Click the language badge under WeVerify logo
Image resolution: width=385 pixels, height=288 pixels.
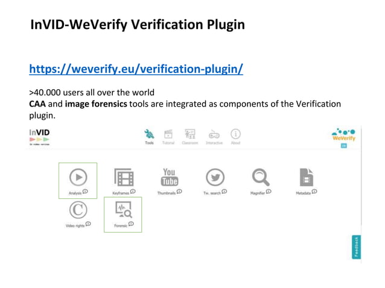pos(344,146)
